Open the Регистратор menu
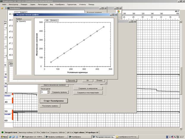This screenshot has height=139, width=185. 13,4
